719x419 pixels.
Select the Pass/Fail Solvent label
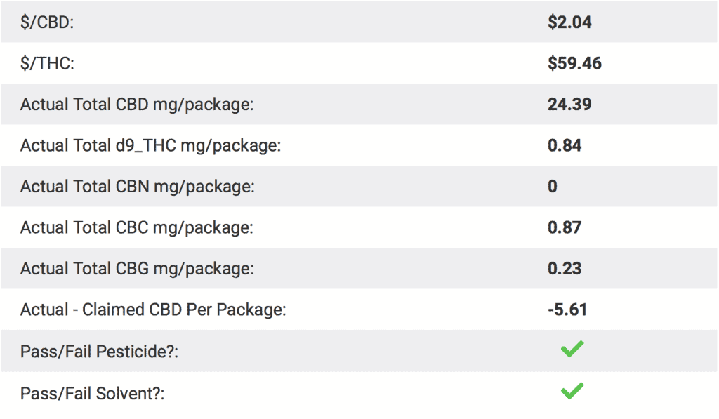point(92,394)
